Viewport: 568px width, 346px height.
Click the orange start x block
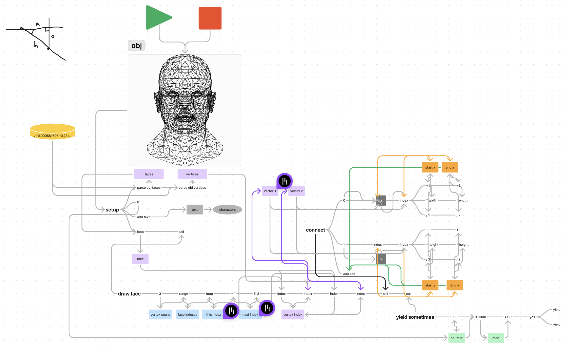430,167
